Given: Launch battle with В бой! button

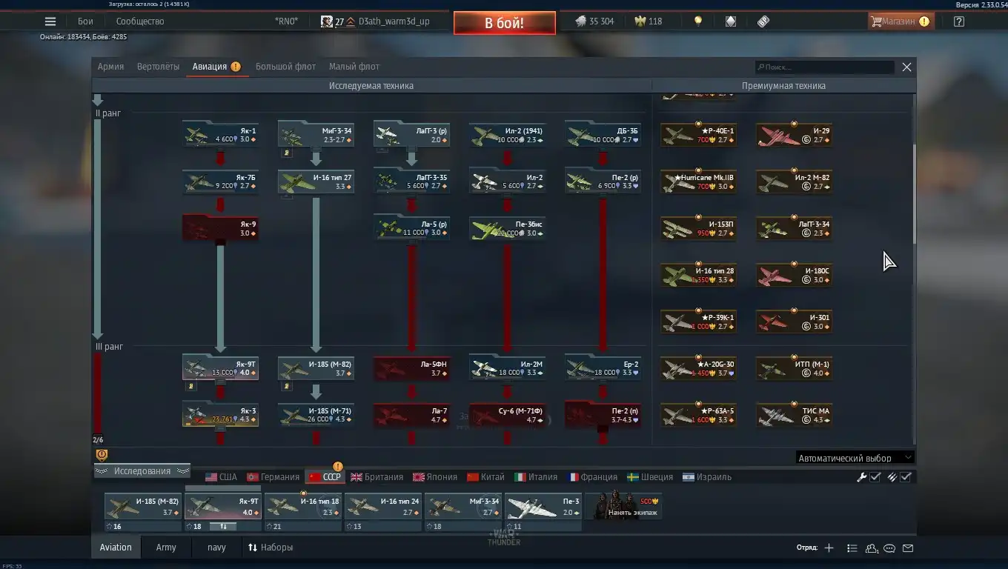Looking at the screenshot, I should pos(504,23).
